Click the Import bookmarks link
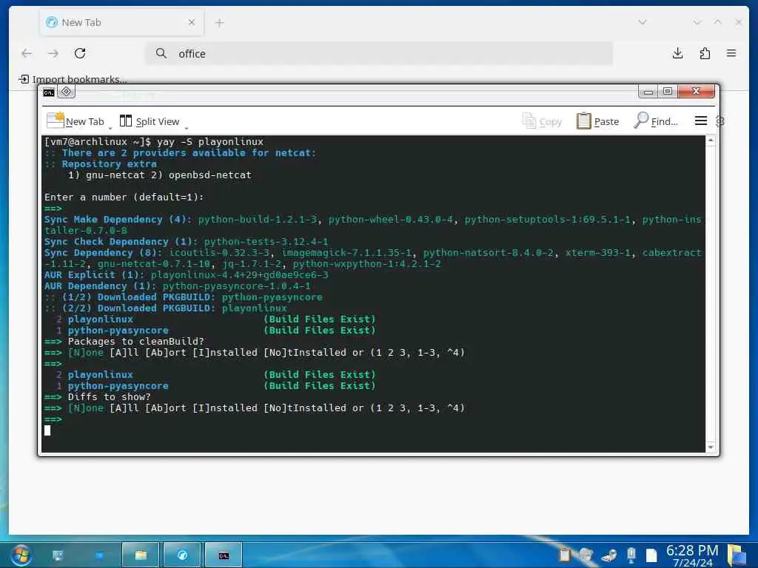 73,79
